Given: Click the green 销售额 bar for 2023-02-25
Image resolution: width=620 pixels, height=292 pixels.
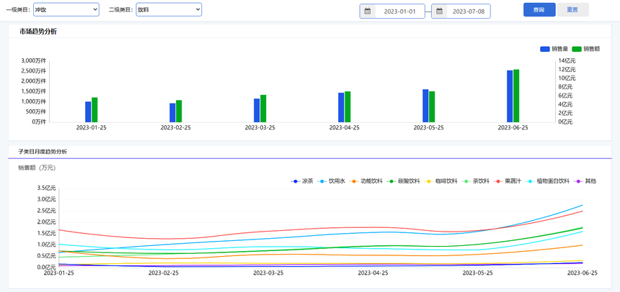Looking at the screenshot, I should pyautogui.click(x=179, y=111).
